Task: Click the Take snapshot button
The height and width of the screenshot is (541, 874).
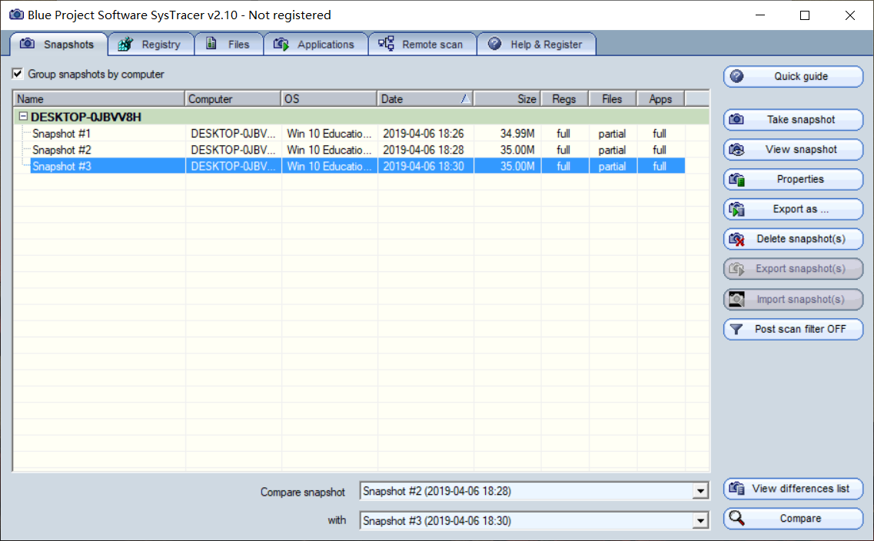Action: (x=793, y=119)
